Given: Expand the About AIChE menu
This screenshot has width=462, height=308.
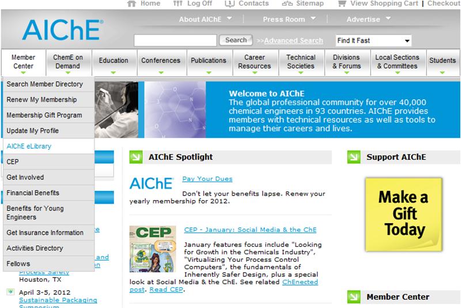Looking at the screenshot, I should click(205, 19).
